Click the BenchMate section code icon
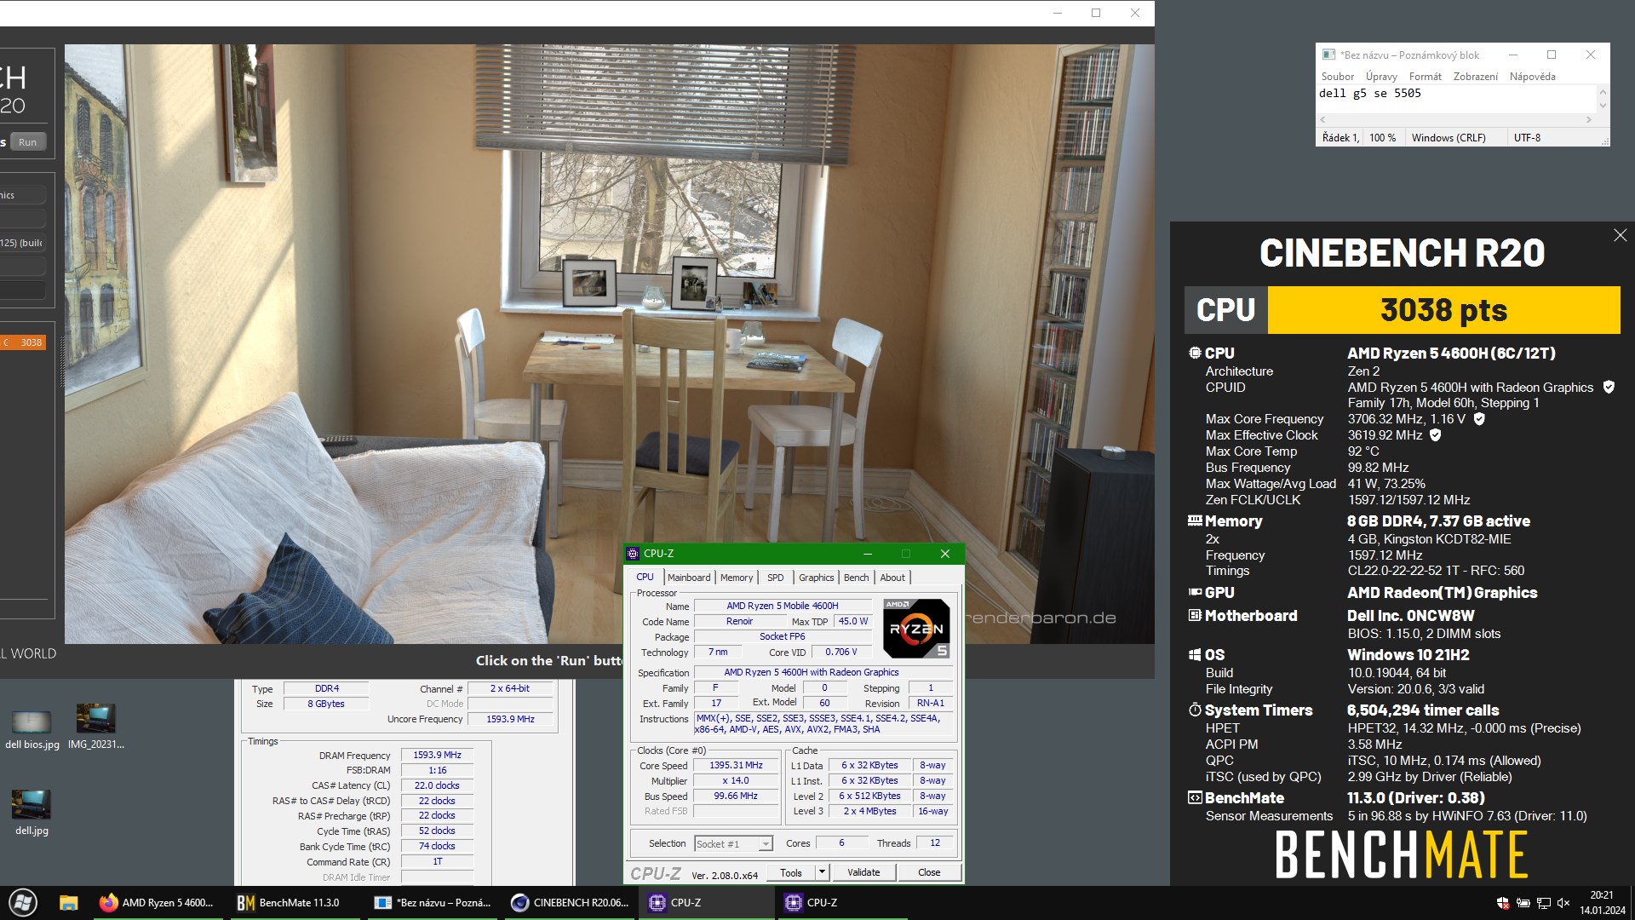 point(1195,797)
